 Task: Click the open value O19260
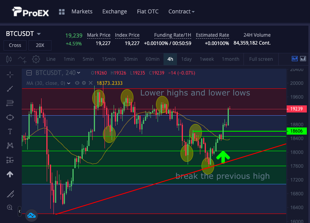pyautogui.click(x=99, y=73)
